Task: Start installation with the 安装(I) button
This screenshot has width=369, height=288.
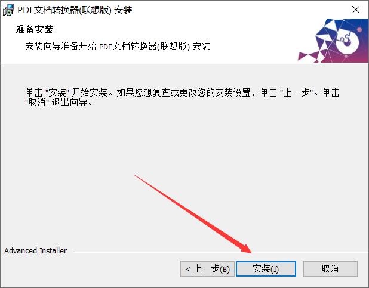Action: coord(266,269)
